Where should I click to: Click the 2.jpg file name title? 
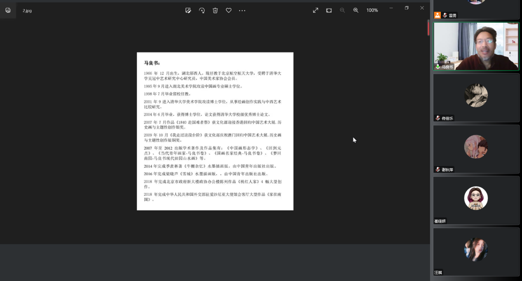point(27,11)
